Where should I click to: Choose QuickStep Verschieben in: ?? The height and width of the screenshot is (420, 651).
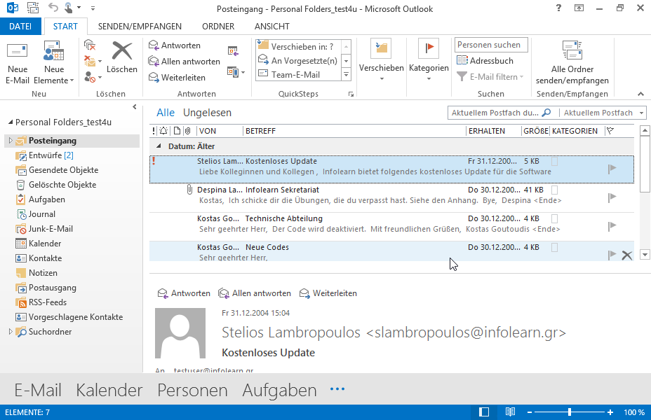(298, 46)
